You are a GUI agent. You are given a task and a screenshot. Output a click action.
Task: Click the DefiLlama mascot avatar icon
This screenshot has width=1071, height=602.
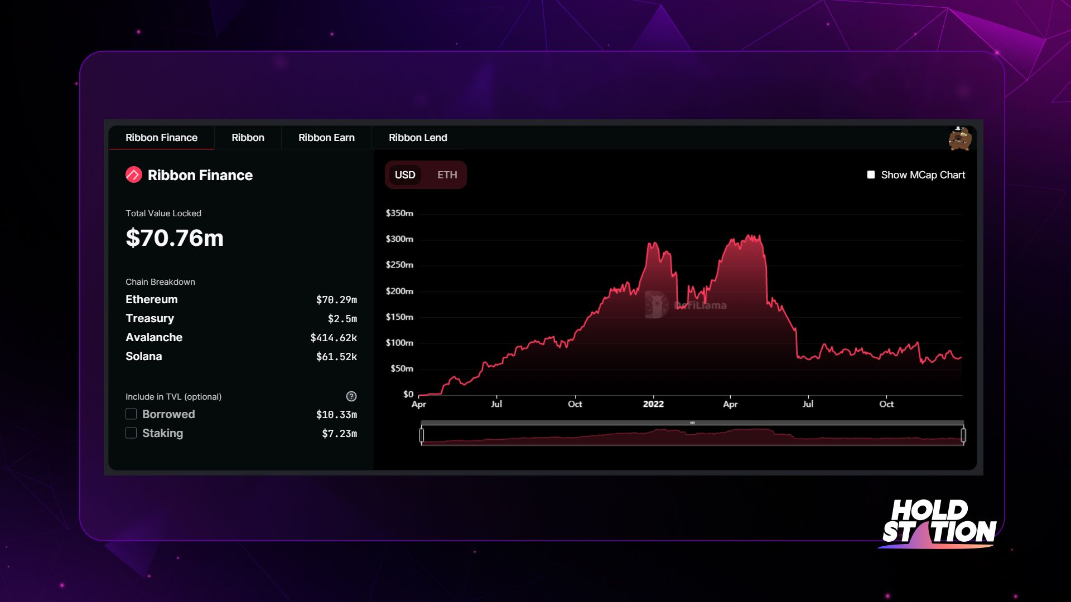point(960,138)
